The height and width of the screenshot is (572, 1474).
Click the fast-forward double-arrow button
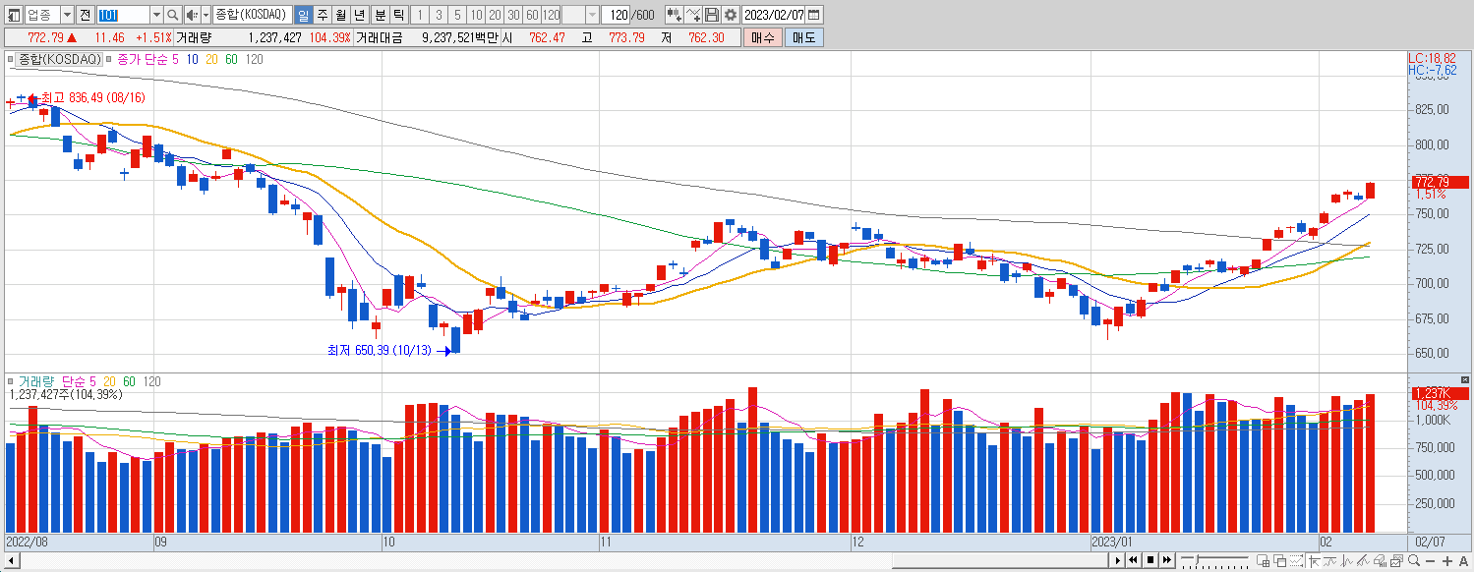(1166, 560)
